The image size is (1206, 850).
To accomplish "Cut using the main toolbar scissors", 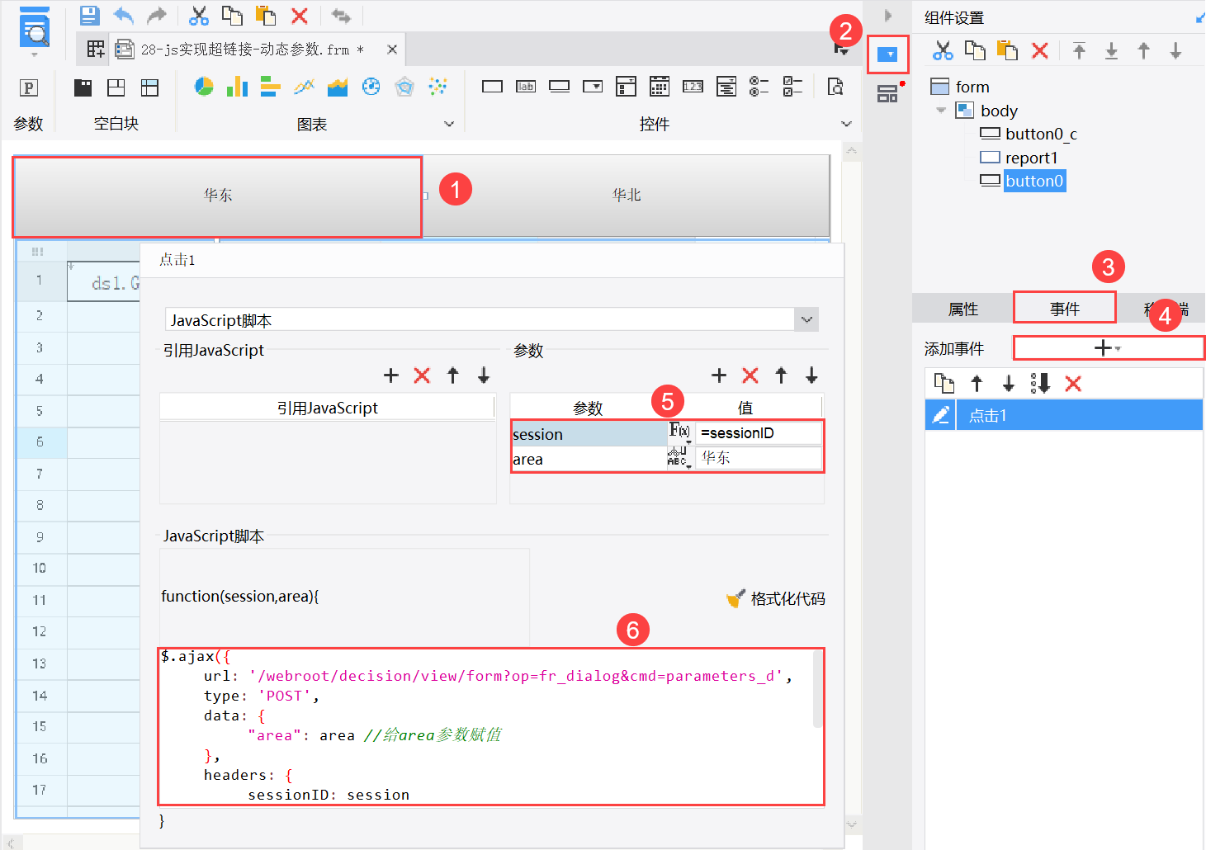I will point(199,16).
